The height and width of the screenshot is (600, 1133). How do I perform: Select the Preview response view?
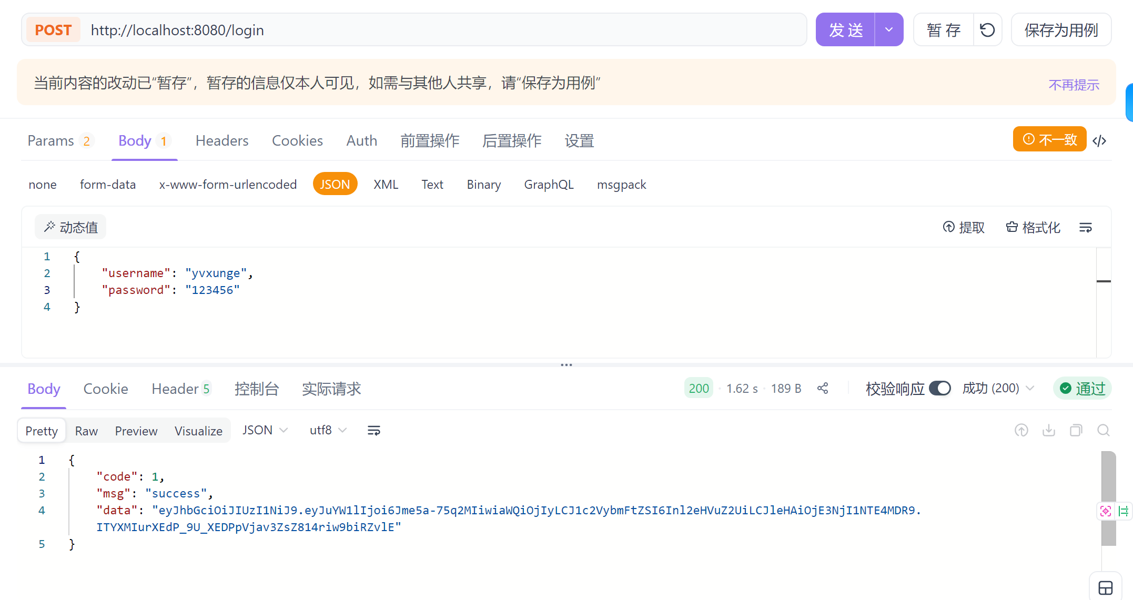point(136,431)
